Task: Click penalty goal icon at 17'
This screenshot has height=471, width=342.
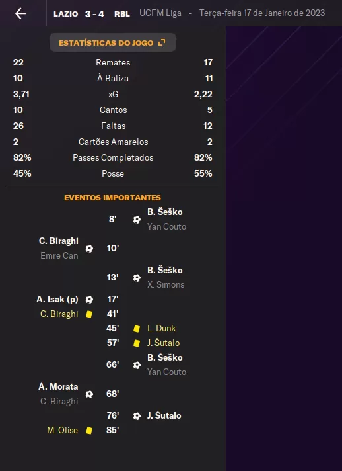Action: [89, 300]
